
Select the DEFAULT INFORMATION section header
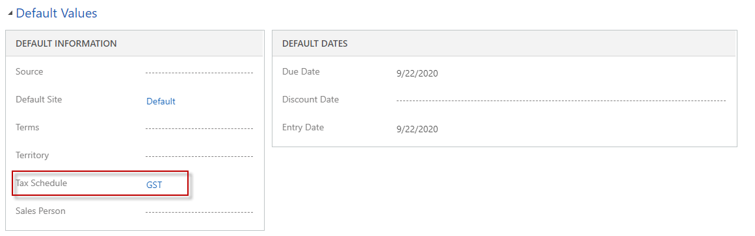coord(66,43)
